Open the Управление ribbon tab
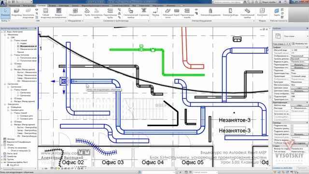309x174 pixels. [144, 6]
